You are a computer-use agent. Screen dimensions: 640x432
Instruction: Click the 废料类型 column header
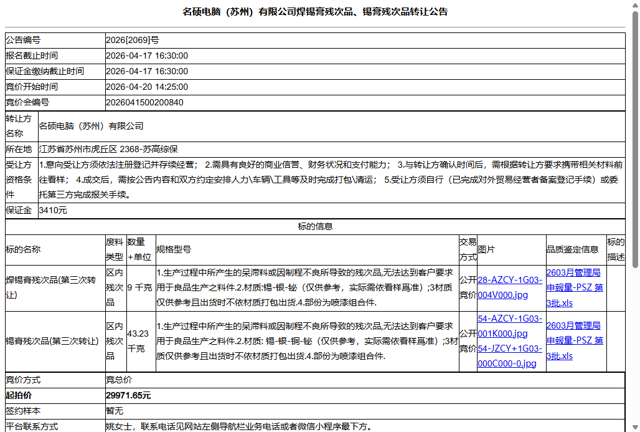click(115, 249)
